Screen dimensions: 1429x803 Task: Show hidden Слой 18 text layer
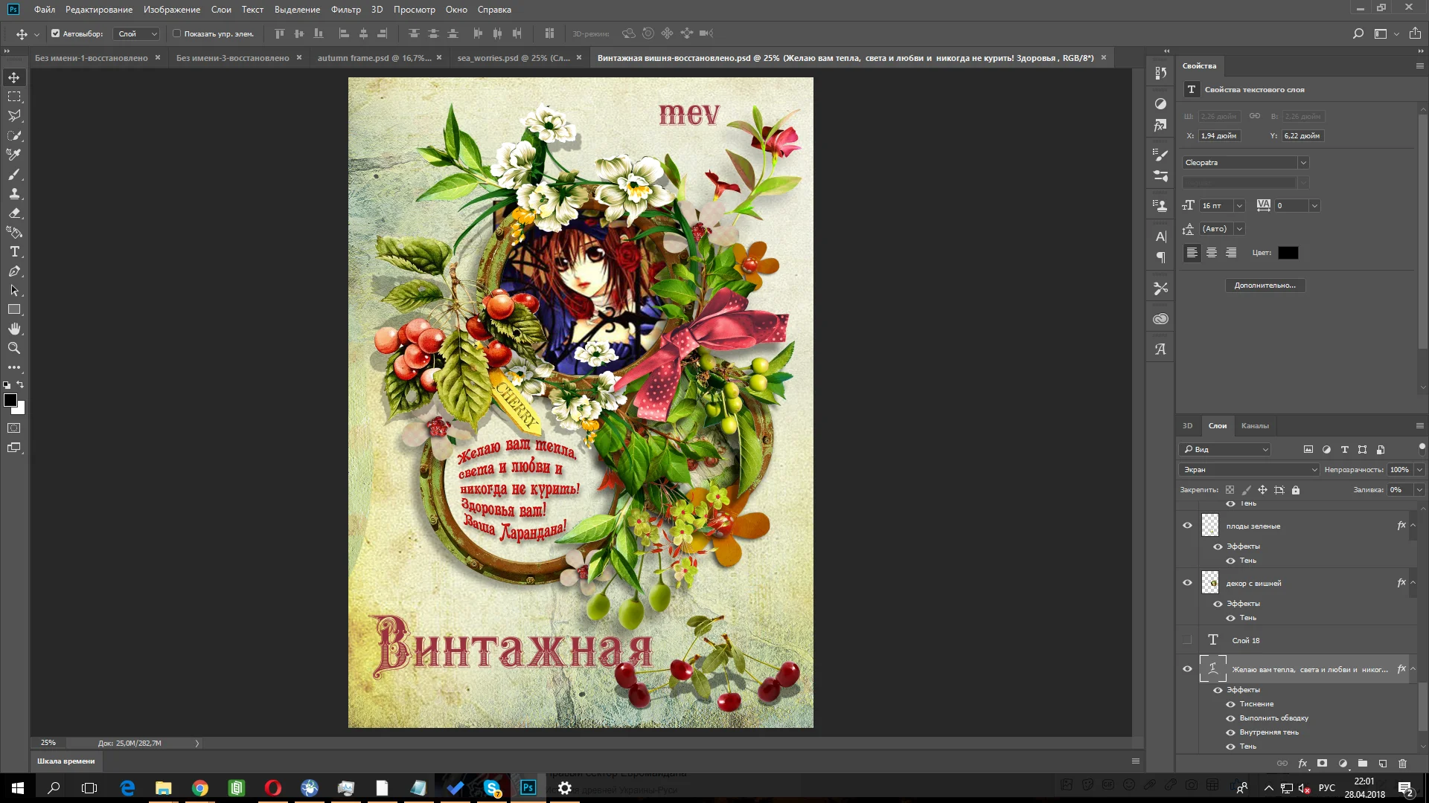pos(1187,640)
